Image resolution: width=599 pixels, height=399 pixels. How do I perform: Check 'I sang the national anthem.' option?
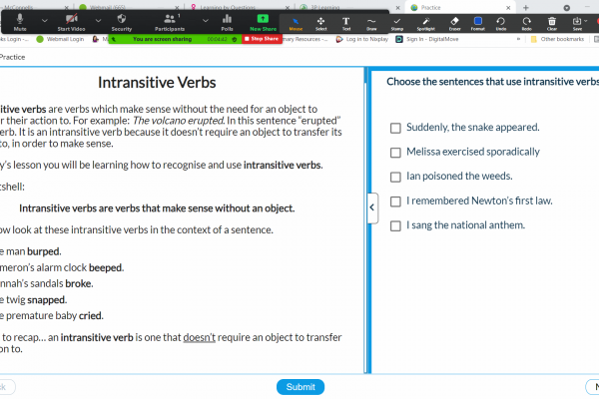pos(395,225)
